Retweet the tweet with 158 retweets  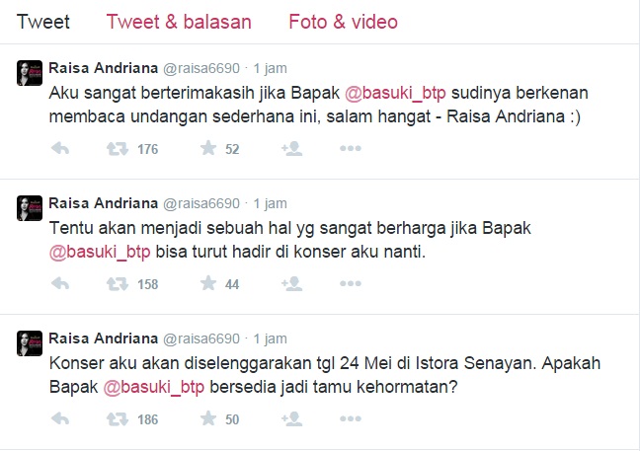118,284
